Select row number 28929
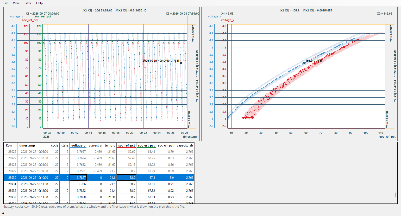Screen dimensions: 401x216 pyautogui.click(x=10, y=171)
